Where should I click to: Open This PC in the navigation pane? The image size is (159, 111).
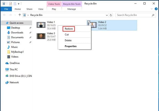pos(14,69)
